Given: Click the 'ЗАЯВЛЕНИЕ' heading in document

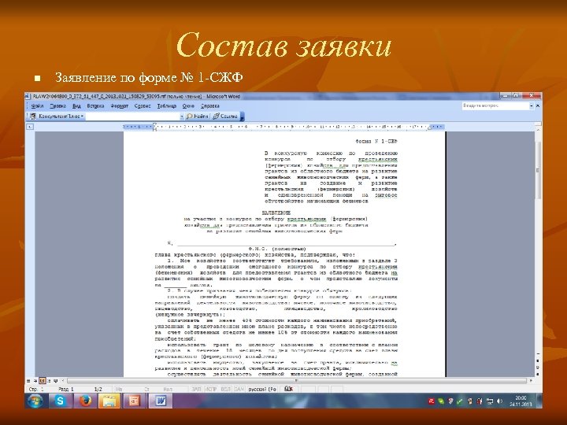Looking at the screenshot, I should point(276,213).
